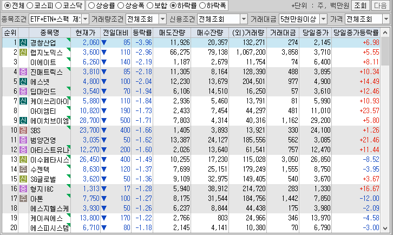
Task: Select the 하락폭 radio option
Action: pos(202,5)
